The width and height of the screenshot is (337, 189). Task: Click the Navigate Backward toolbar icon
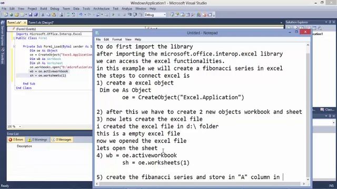98,15
